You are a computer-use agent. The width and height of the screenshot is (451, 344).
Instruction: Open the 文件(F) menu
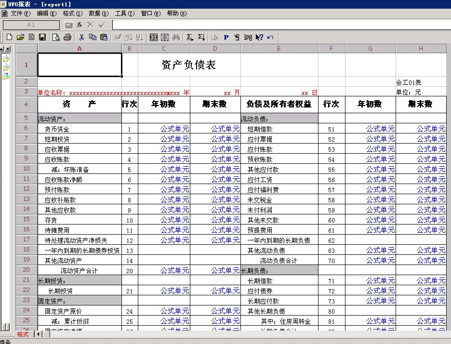tap(20, 13)
